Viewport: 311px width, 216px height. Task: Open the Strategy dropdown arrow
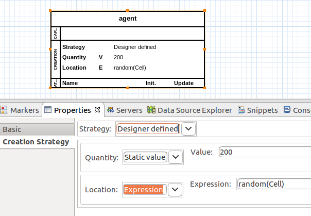pyautogui.click(x=188, y=129)
